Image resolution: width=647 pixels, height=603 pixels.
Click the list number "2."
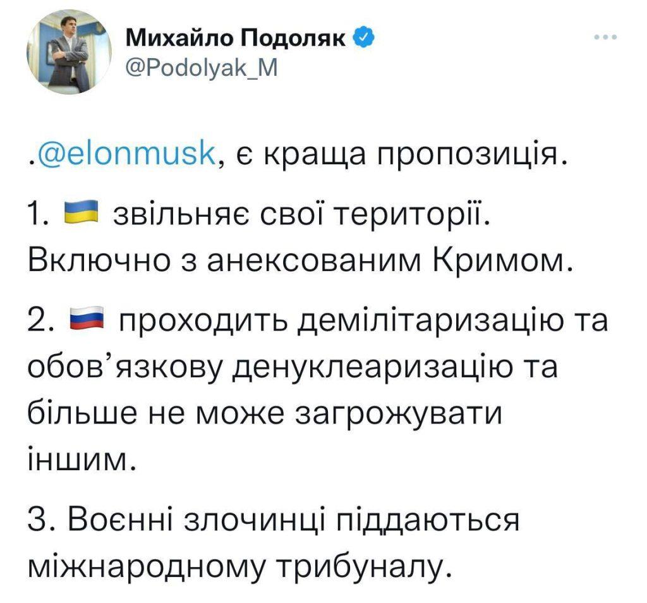pyautogui.click(x=41, y=322)
